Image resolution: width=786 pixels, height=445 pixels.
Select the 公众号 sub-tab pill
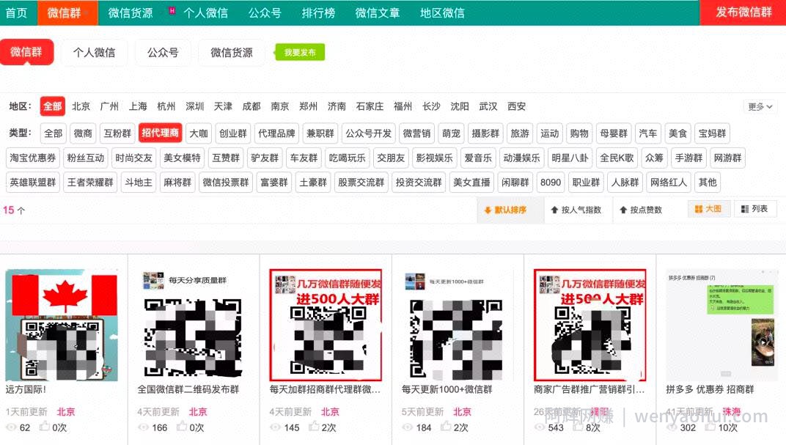[163, 52]
